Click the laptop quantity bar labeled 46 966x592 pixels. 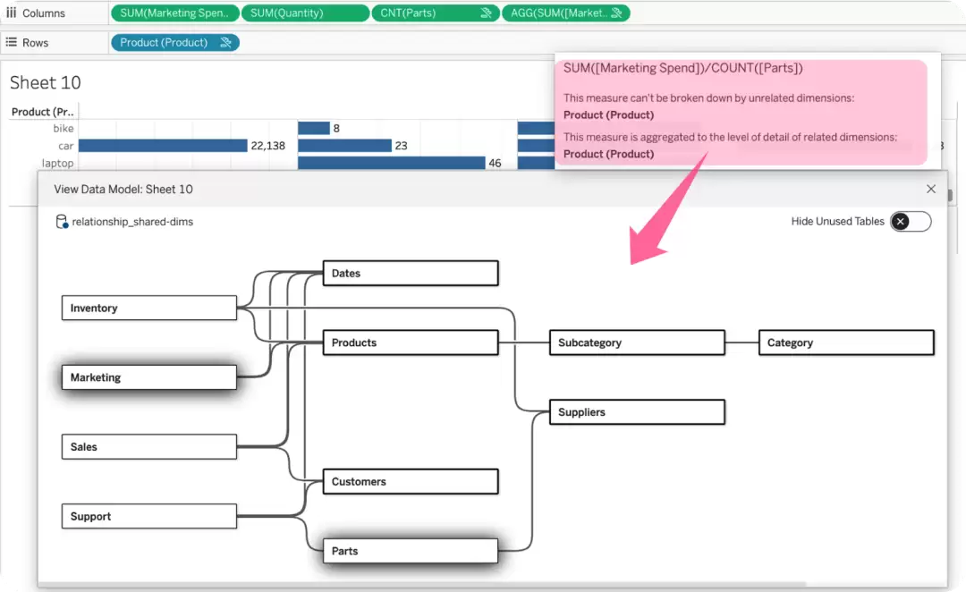(x=391, y=163)
